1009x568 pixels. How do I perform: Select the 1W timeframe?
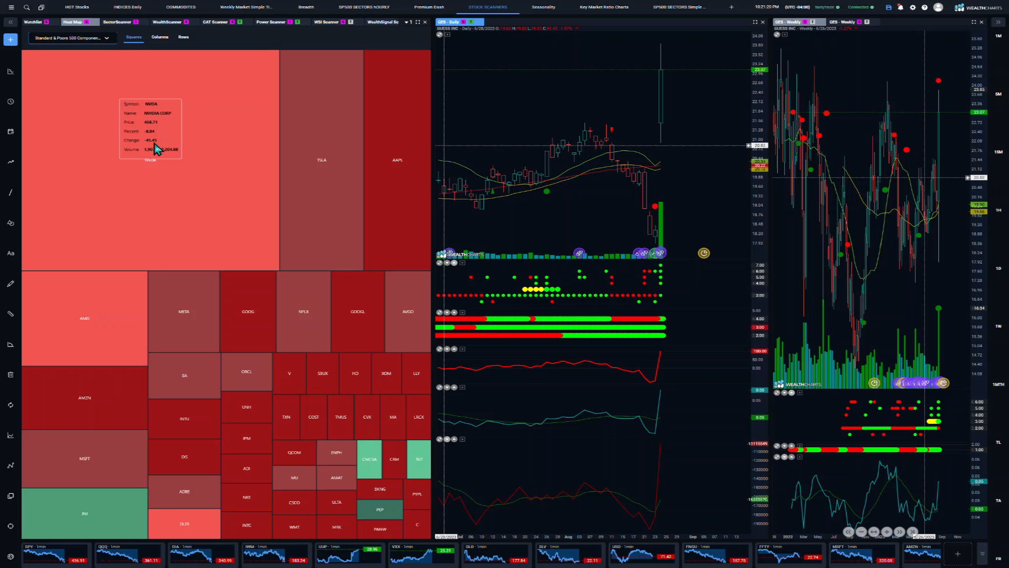998,326
